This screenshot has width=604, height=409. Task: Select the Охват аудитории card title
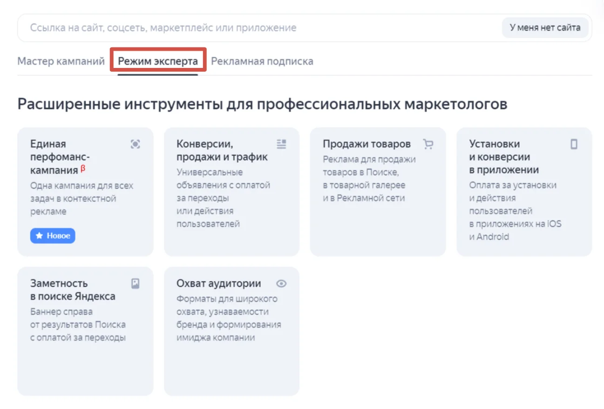click(x=219, y=283)
